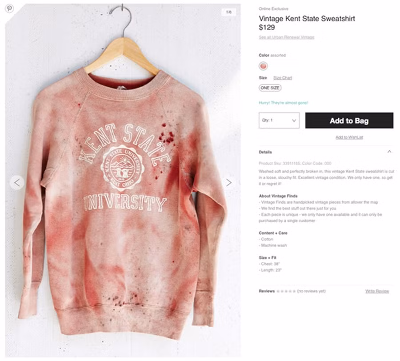Save the product image to Pinterest
This screenshot has height=361, width=400.
[x=9, y=9]
